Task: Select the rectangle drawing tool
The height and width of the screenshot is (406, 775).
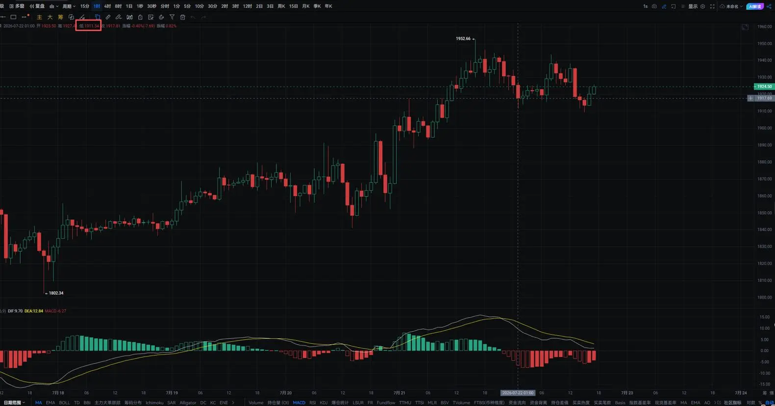Action: click(13, 17)
